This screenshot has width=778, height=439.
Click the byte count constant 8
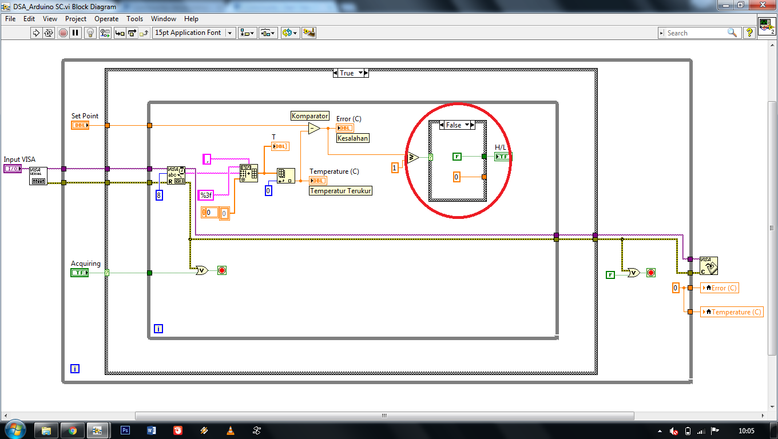[160, 195]
